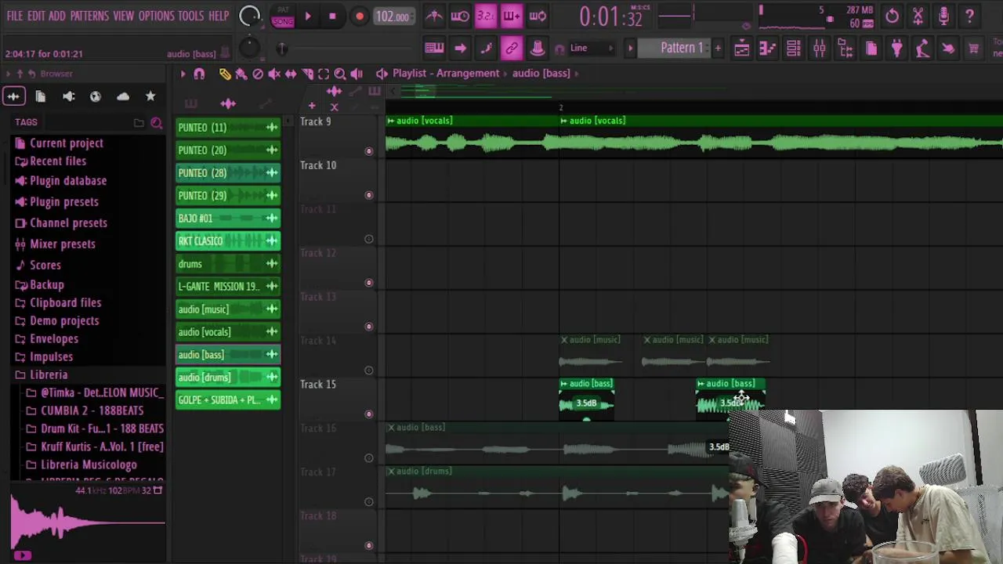Image resolution: width=1003 pixels, height=564 pixels.
Task: Open the FILE menu
Action: tap(14, 16)
